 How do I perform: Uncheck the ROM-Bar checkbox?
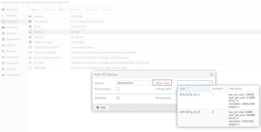118,98
